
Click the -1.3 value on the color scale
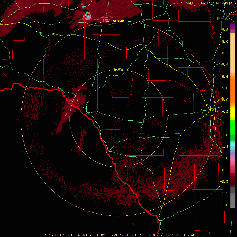[x=224, y=193]
